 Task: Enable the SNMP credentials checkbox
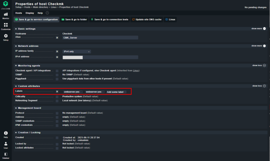coord(57,121)
